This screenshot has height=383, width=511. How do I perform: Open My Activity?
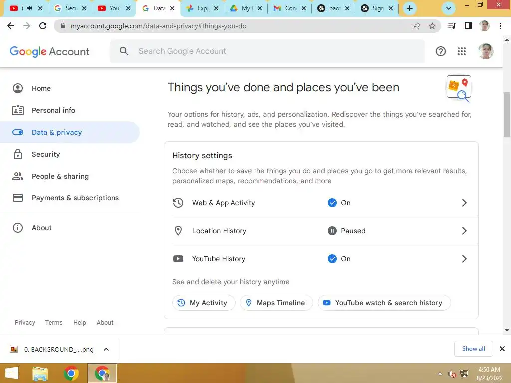pos(204,303)
